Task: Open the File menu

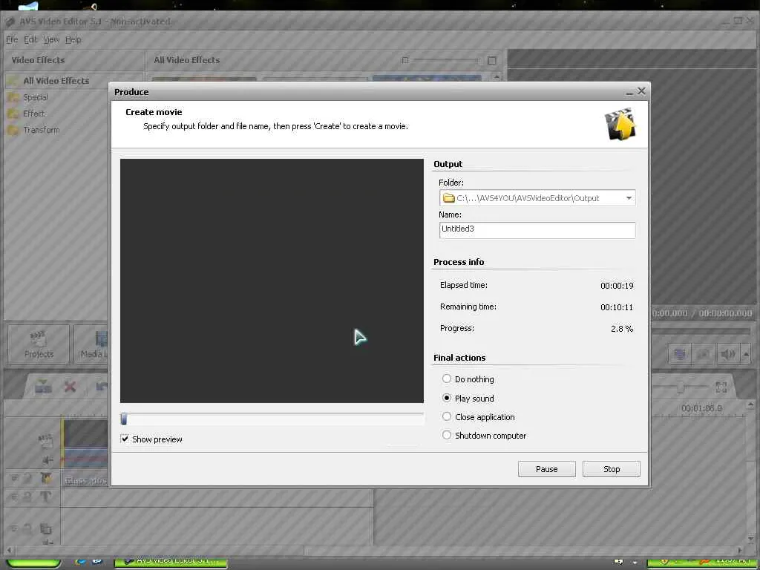Action: coord(12,40)
